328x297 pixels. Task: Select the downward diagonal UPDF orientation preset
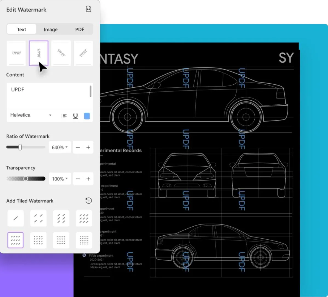[x=61, y=53]
